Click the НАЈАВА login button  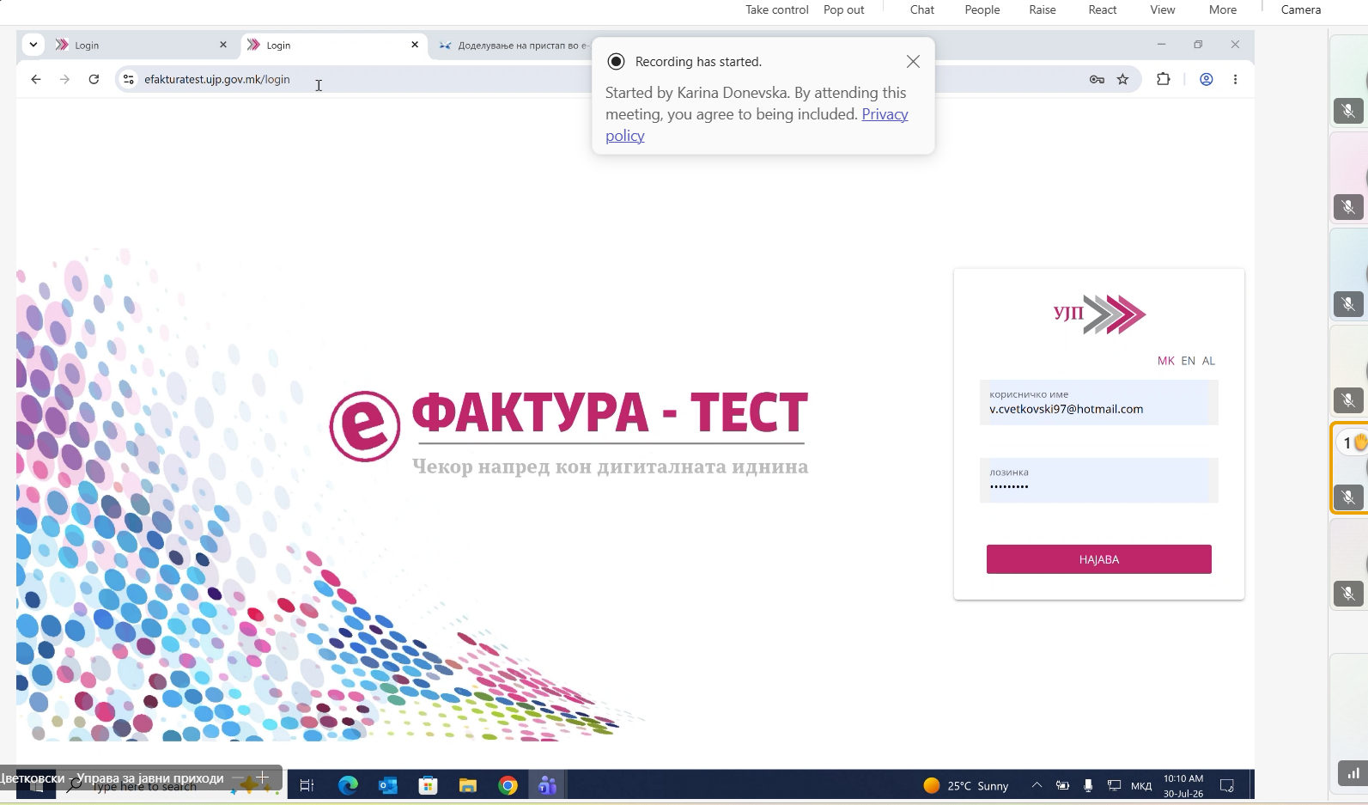(1098, 559)
